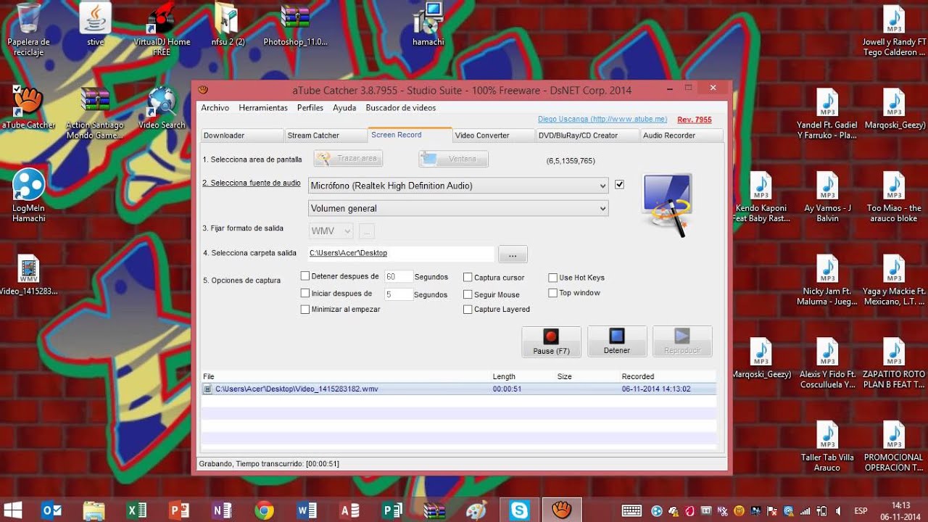Open the stive Java desktop icon
Viewport: 928px width, 522px height.
[x=95, y=25]
